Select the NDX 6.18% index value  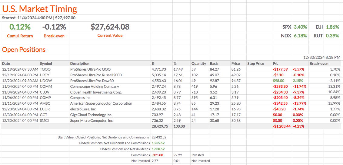[x=300, y=36]
